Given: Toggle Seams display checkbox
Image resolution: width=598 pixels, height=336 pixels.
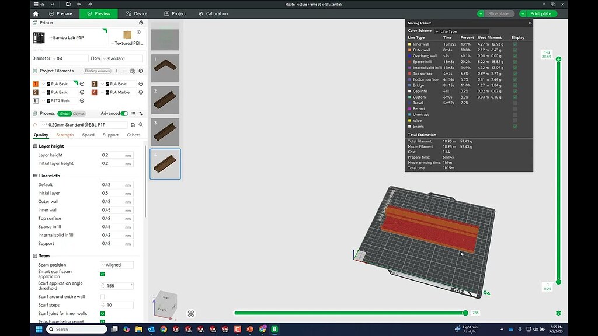Looking at the screenshot, I should click(515, 127).
